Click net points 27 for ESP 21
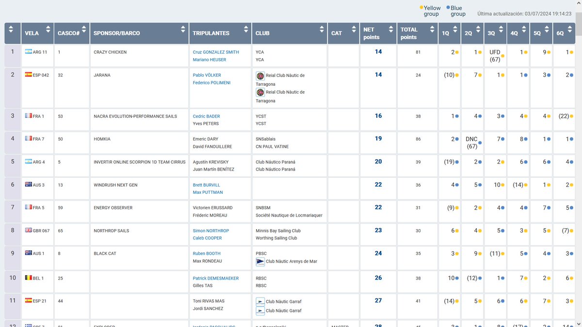This screenshot has height=327, width=582. click(x=378, y=300)
